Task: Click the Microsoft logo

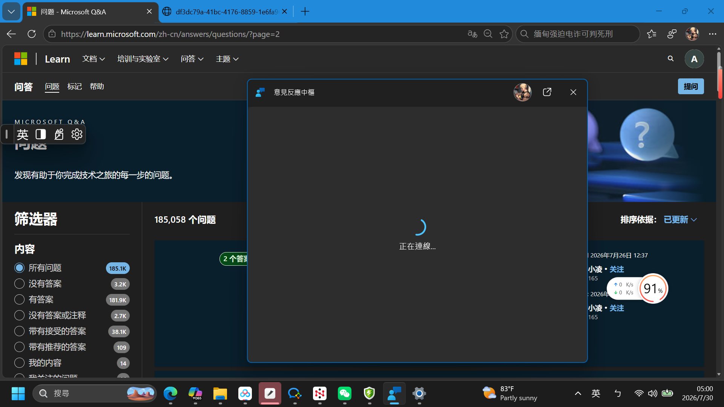Action: click(x=21, y=59)
